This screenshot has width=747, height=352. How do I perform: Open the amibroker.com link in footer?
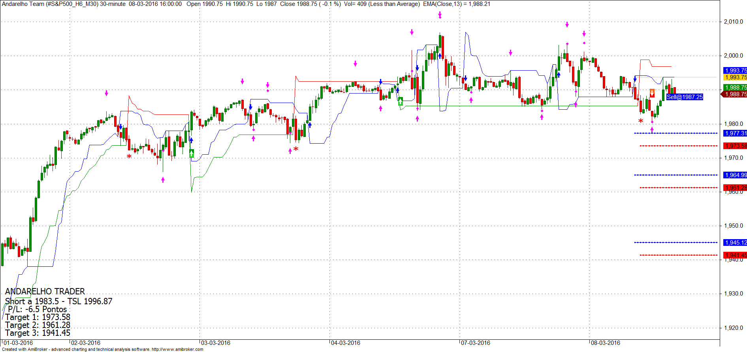(177, 349)
